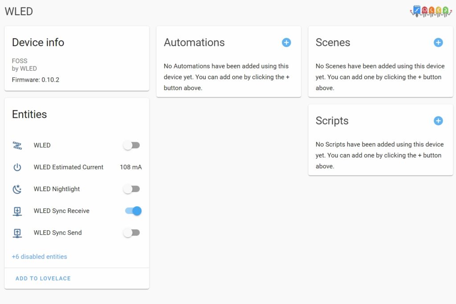Click ADD TO LOVELACE button
This screenshot has height=304, width=456.
tap(43, 279)
